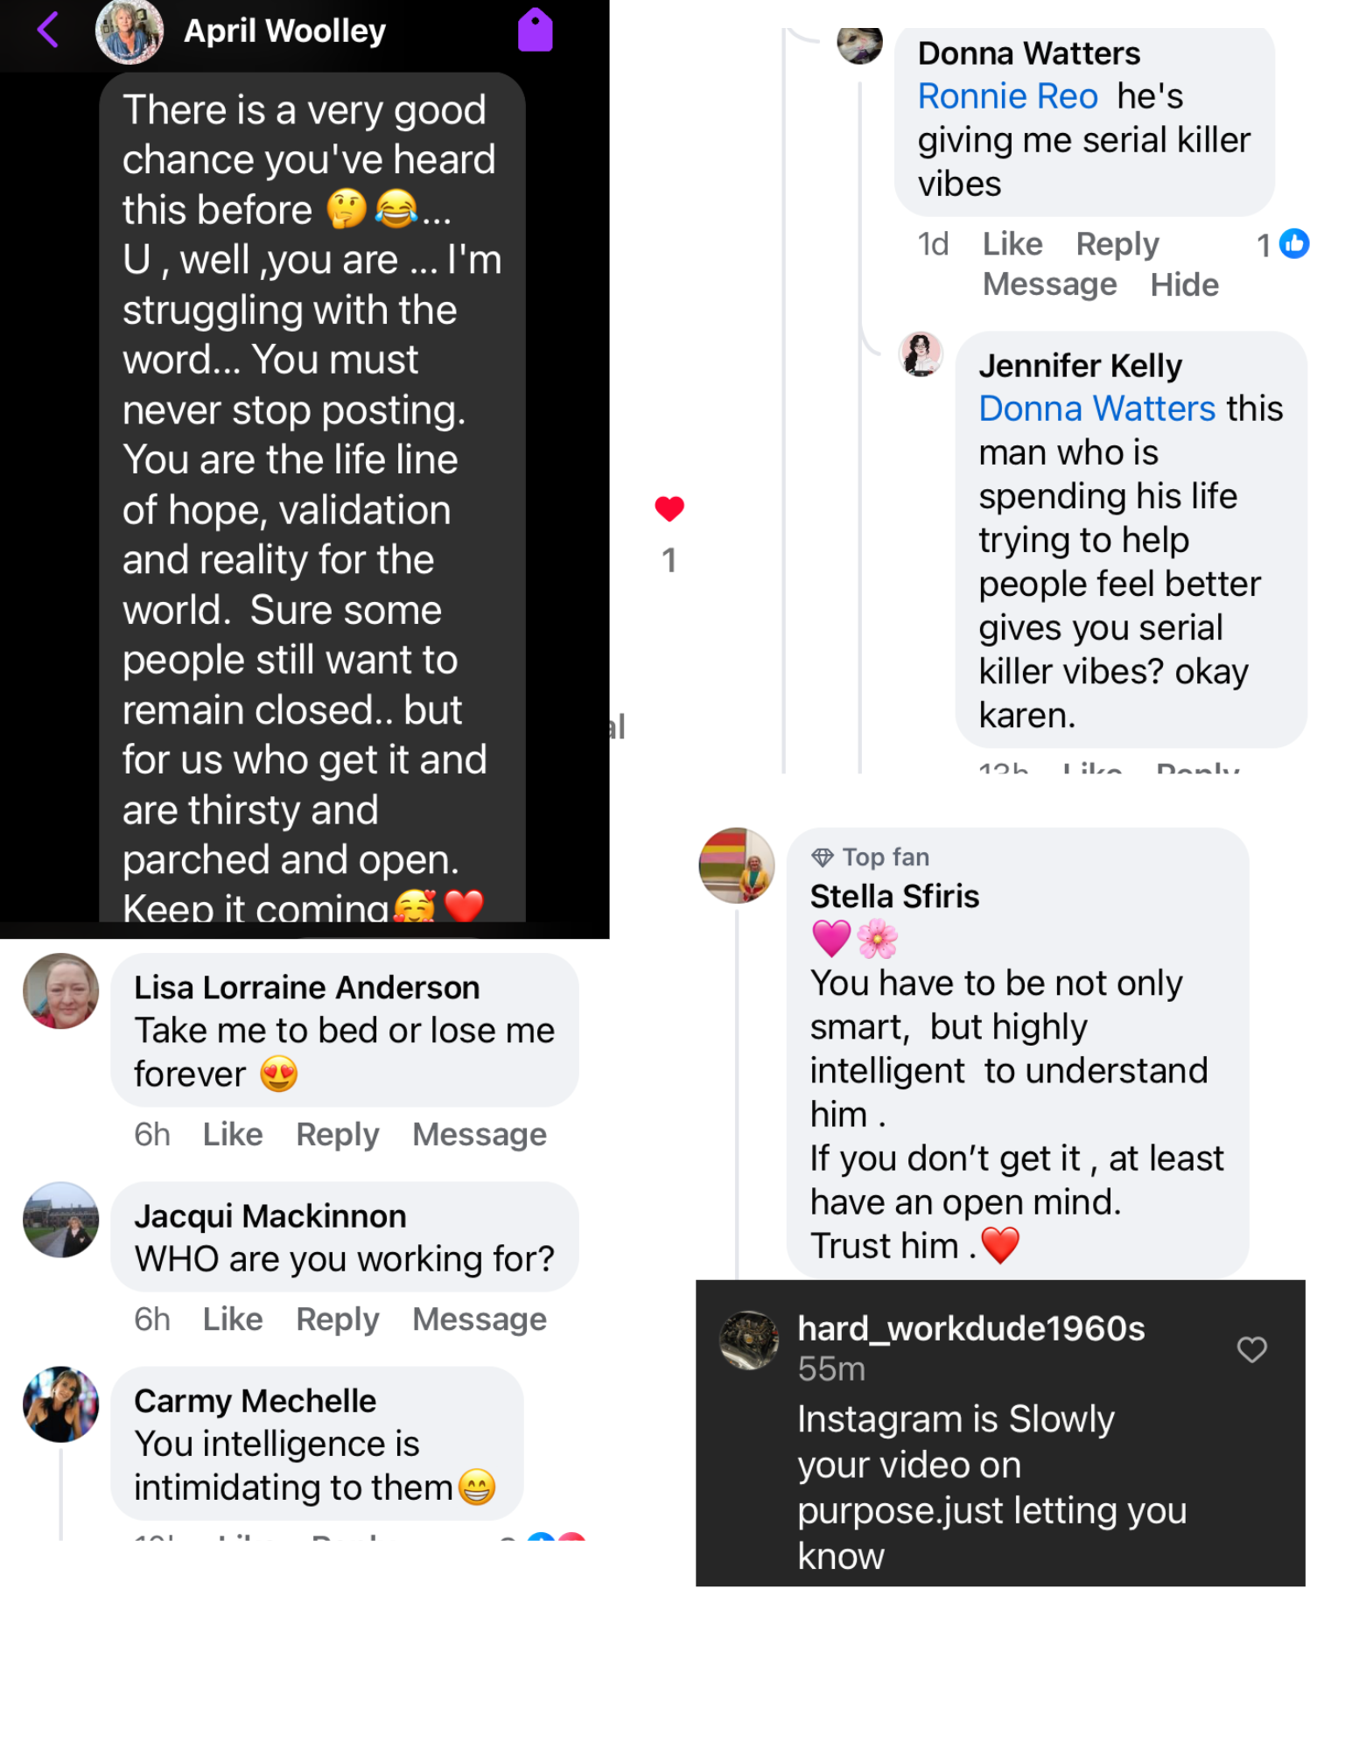Open the Ronnie Reo mention link
Screen dimensions: 1352x1750
(x=1007, y=96)
